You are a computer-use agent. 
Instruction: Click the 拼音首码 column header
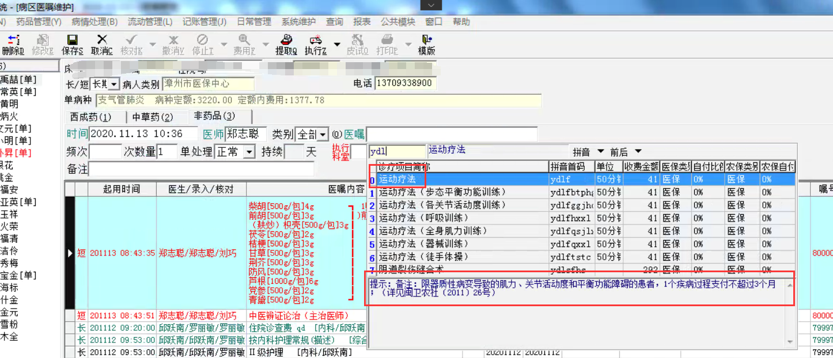(x=571, y=167)
